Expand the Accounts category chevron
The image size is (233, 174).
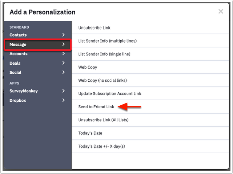point(63,54)
